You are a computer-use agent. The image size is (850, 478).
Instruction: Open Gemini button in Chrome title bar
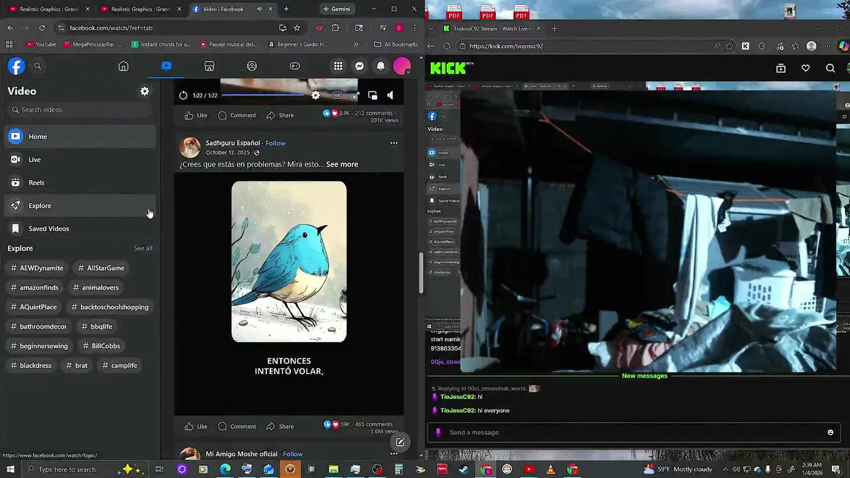click(x=336, y=9)
